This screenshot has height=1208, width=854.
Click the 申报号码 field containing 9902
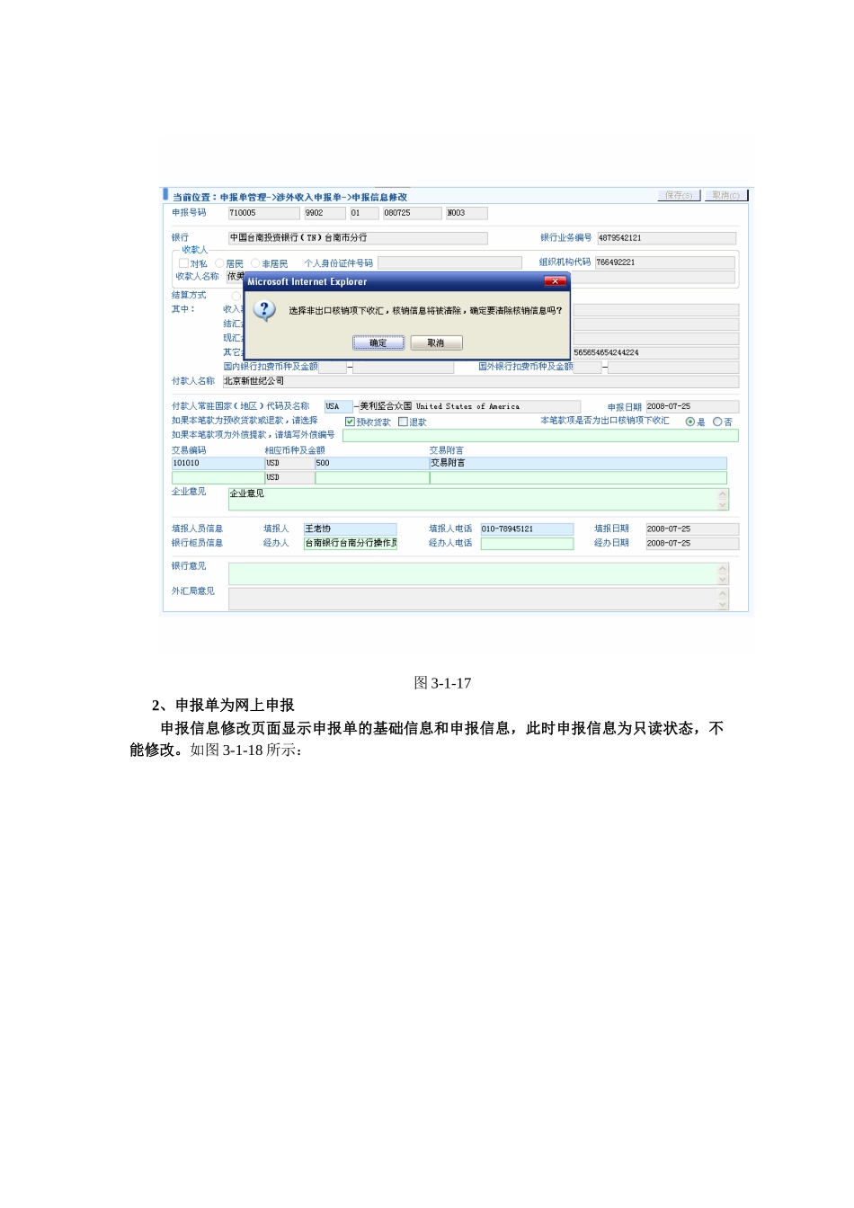coord(325,213)
